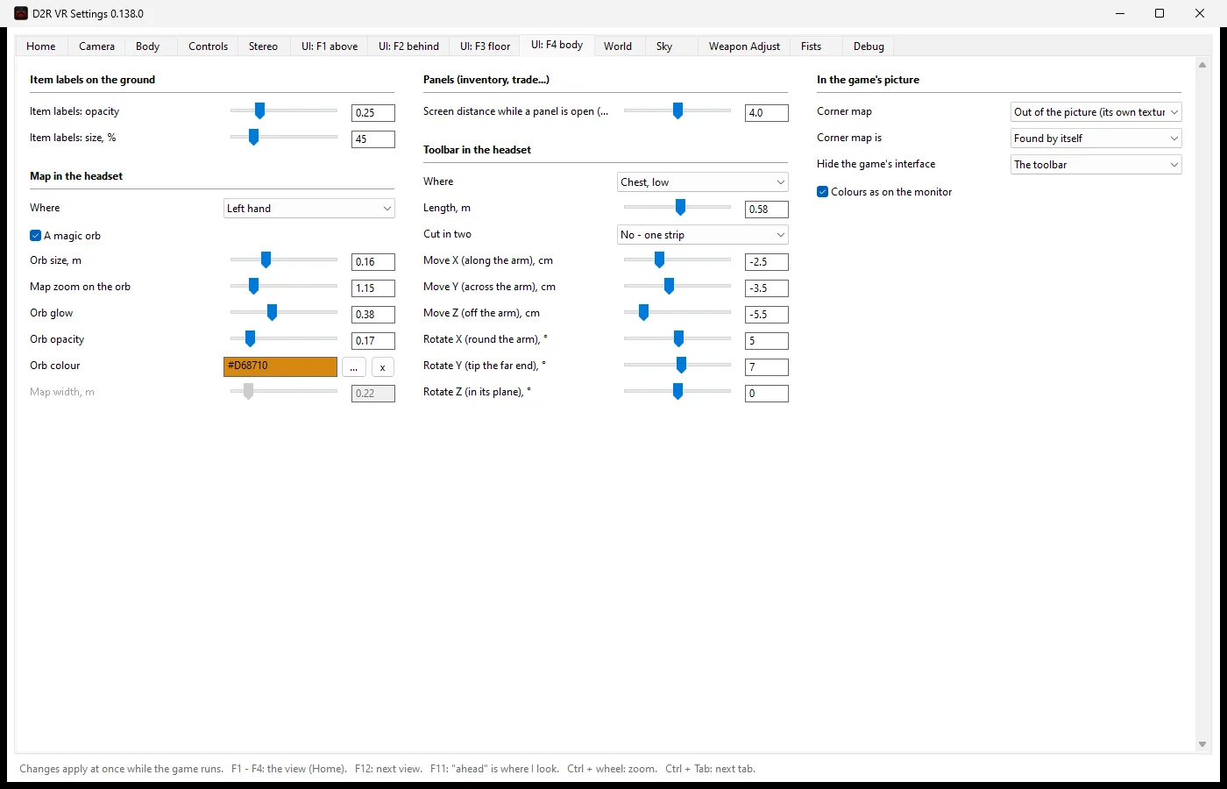Maximize the settings window
Viewport: 1227px width, 789px height.
tap(1160, 13)
